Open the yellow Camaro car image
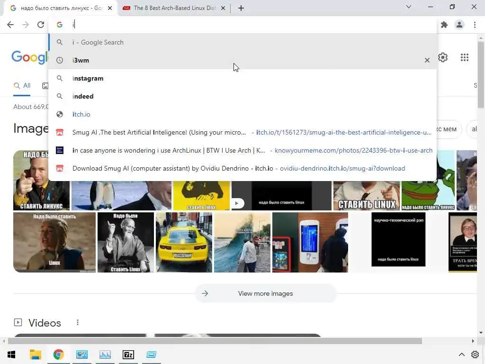 click(184, 242)
